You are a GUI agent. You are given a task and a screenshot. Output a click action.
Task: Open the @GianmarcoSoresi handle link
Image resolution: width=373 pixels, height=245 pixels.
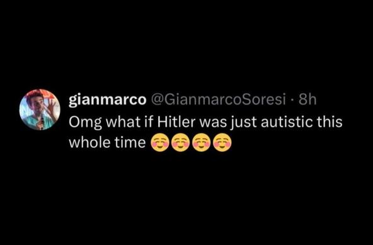click(218, 99)
